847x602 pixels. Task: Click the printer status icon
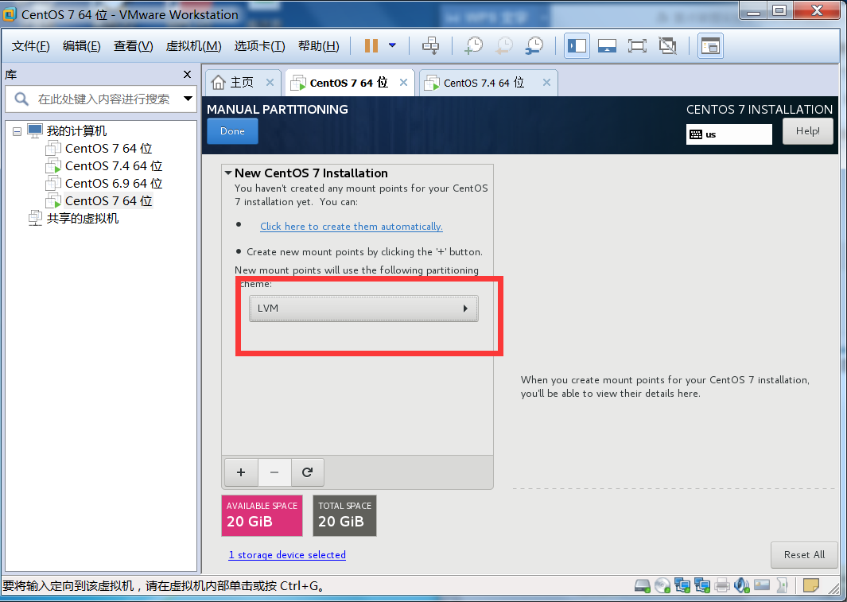tap(722, 585)
